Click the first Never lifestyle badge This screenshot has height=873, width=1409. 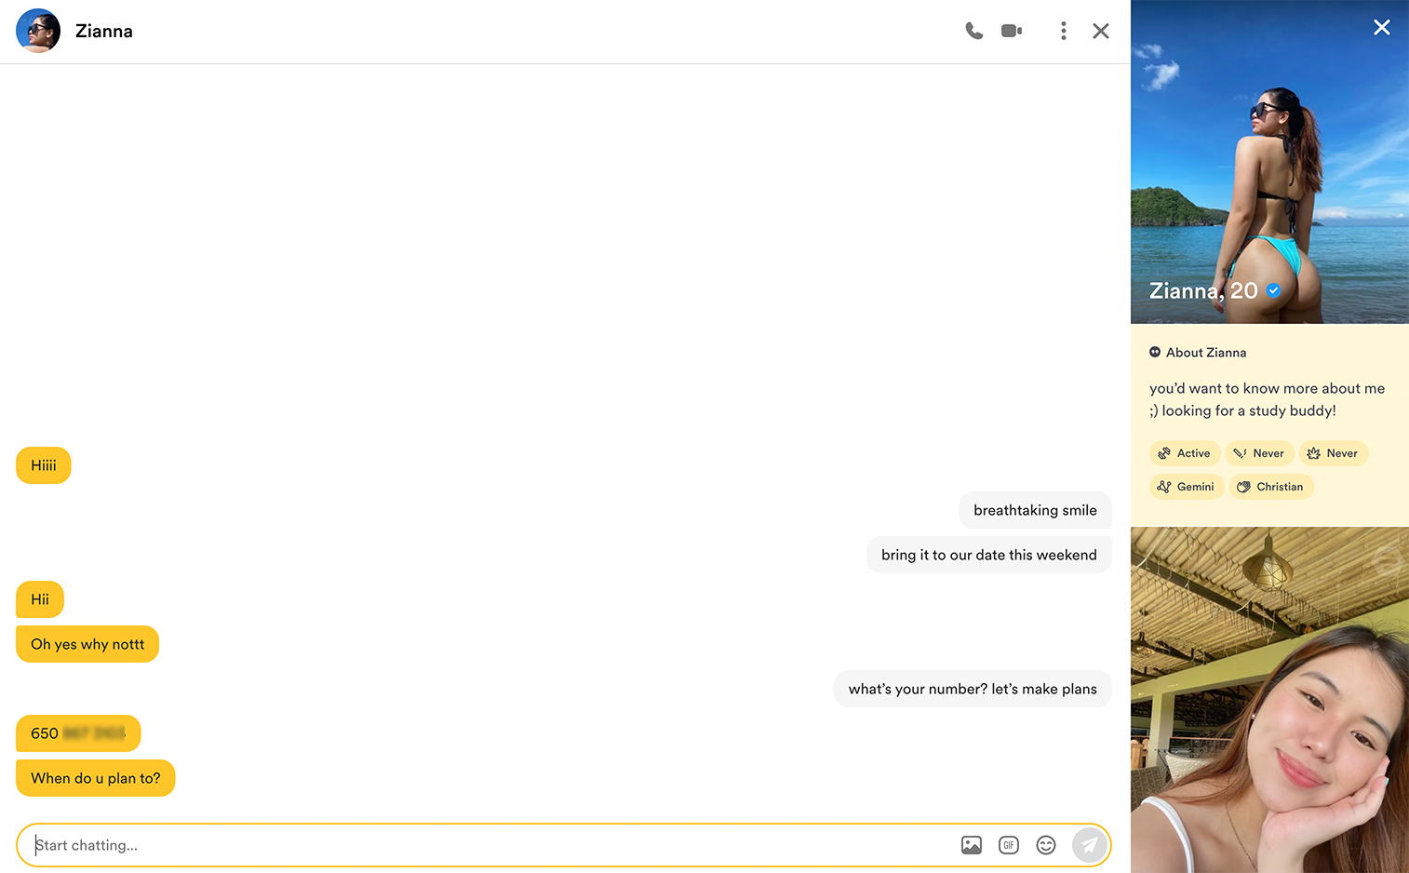click(x=1259, y=453)
